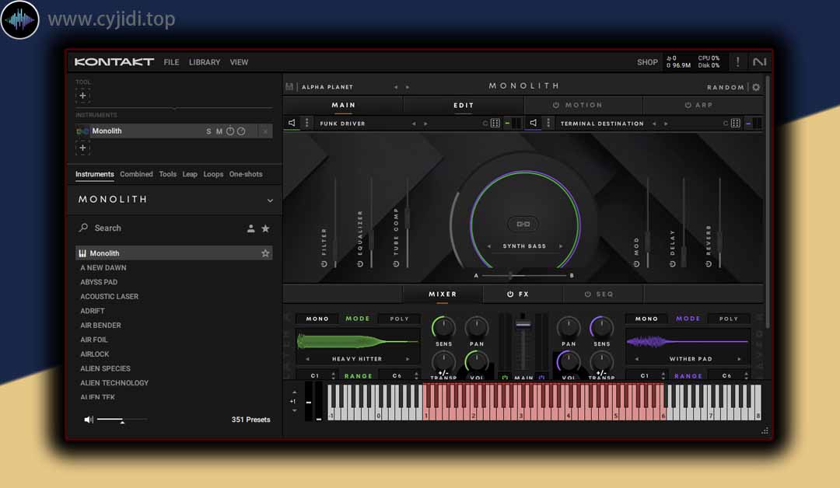Switch browser to the Loops tab
840x488 pixels.
213,174
